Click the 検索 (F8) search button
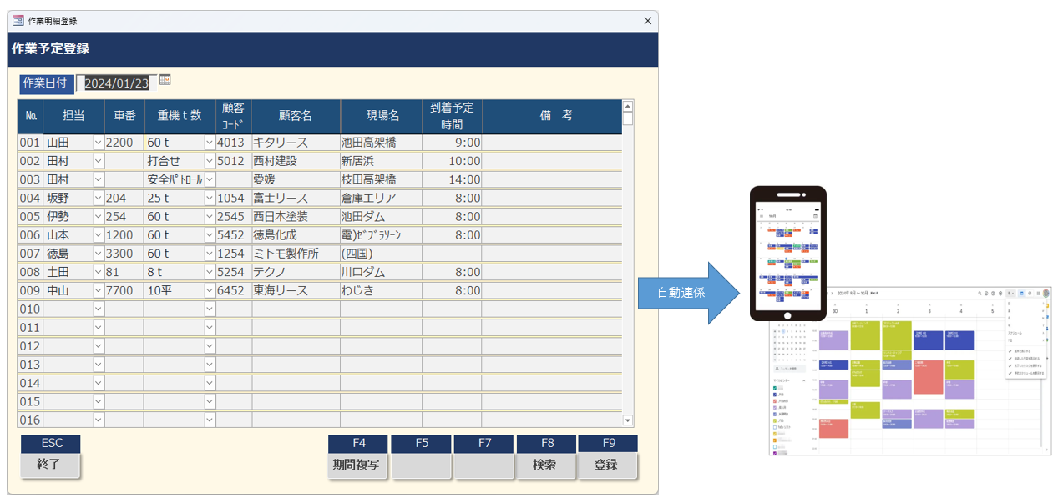Screen dimensions: 1058x498 [546, 465]
